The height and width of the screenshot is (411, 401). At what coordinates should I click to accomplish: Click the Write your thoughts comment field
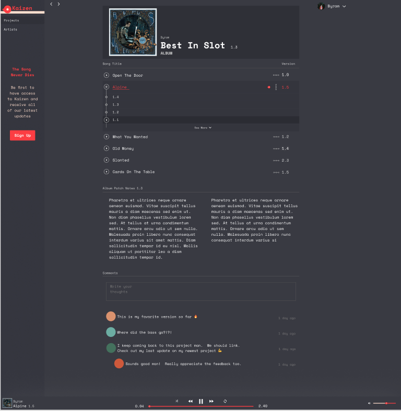(201, 292)
